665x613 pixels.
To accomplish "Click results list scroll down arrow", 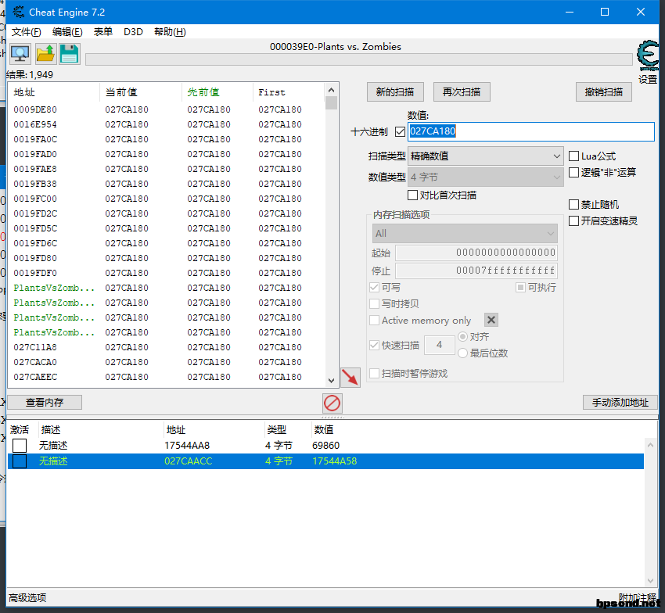I will [x=331, y=381].
